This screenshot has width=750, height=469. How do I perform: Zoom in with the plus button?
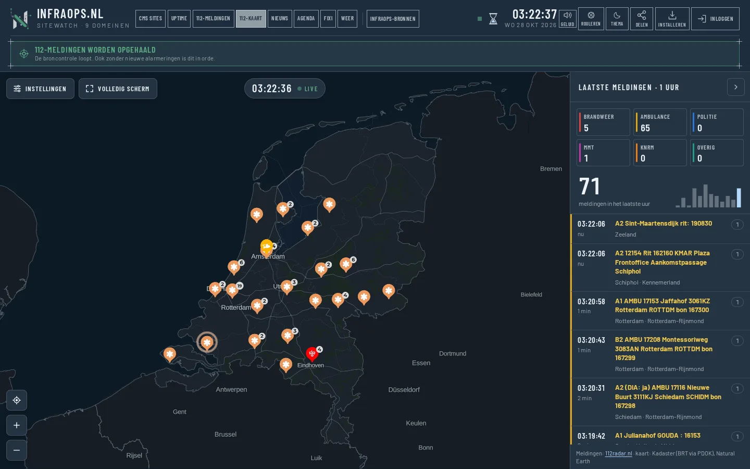17,425
